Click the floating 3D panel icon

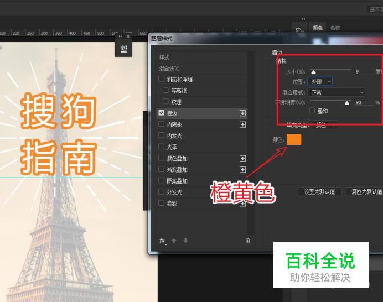(124, 49)
